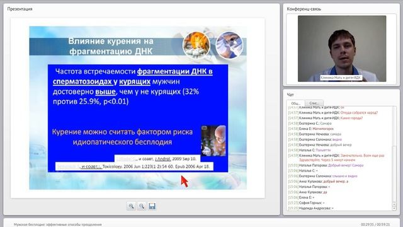Click 'Презентация' panel title
Image resolution: width=403 pixels, height=227 pixels.
pos(20,9)
